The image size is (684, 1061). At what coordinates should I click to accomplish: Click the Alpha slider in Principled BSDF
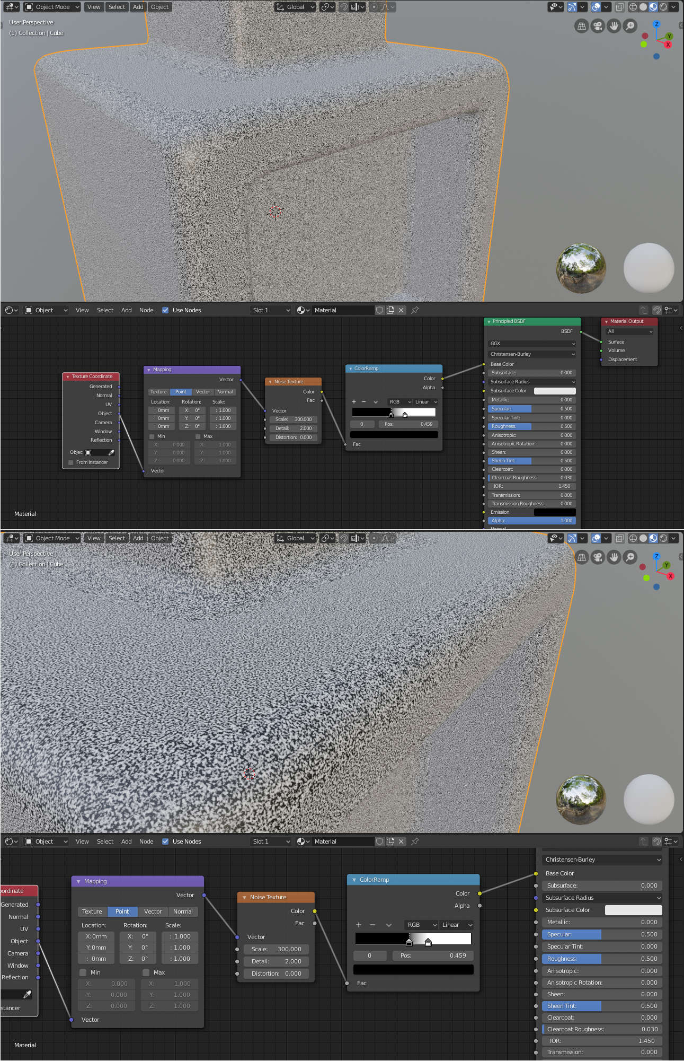pyautogui.click(x=532, y=521)
